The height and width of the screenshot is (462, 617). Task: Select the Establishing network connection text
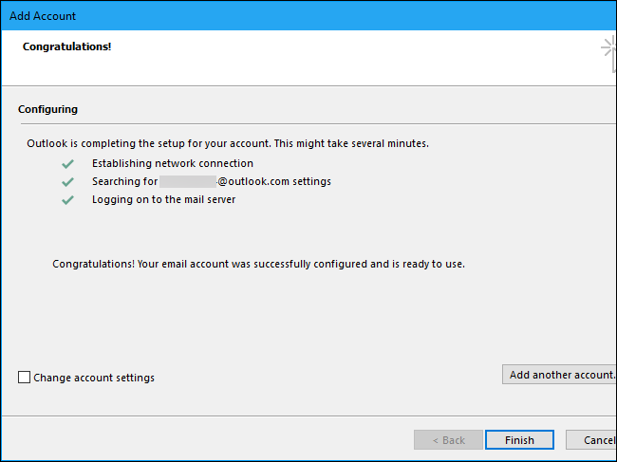(x=173, y=163)
